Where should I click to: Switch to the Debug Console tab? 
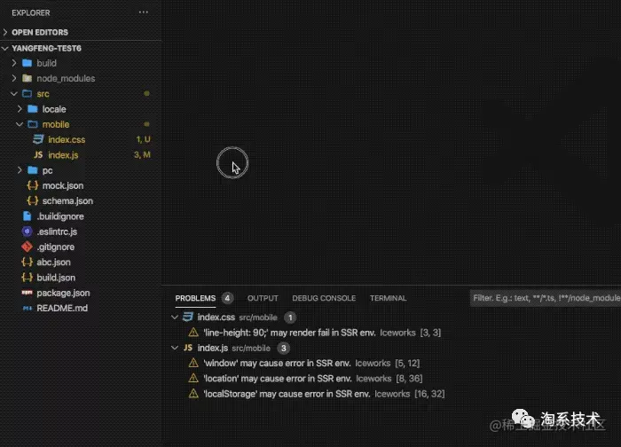click(324, 298)
